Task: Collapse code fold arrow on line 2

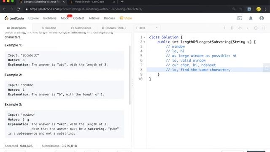Action: [144, 42]
